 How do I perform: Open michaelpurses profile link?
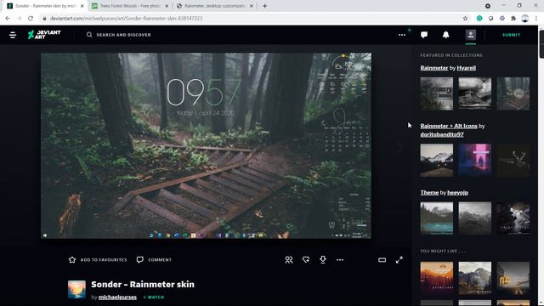117,297
